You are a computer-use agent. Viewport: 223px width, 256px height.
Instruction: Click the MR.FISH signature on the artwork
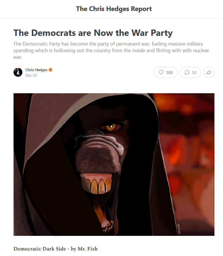(x=179, y=229)
